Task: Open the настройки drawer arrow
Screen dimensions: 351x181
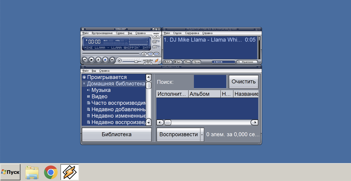Action: [x=148, y=63]
